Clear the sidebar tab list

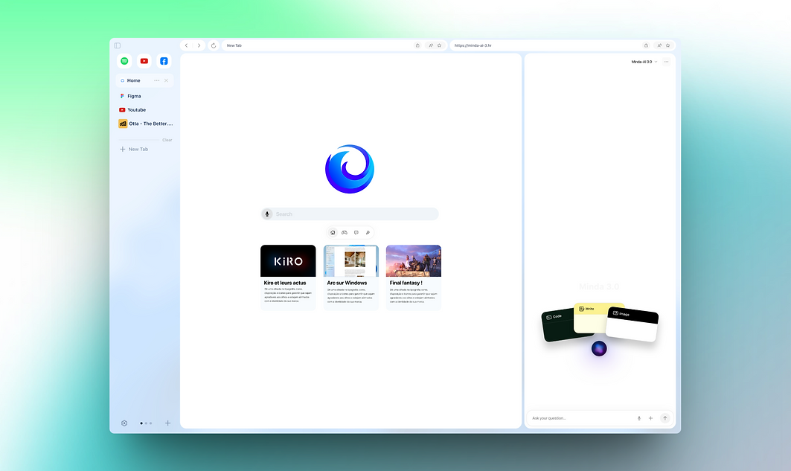pyautogui.click(x=167, y=140)
